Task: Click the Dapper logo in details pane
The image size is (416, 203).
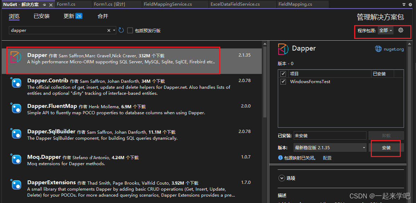Action: 283,49
